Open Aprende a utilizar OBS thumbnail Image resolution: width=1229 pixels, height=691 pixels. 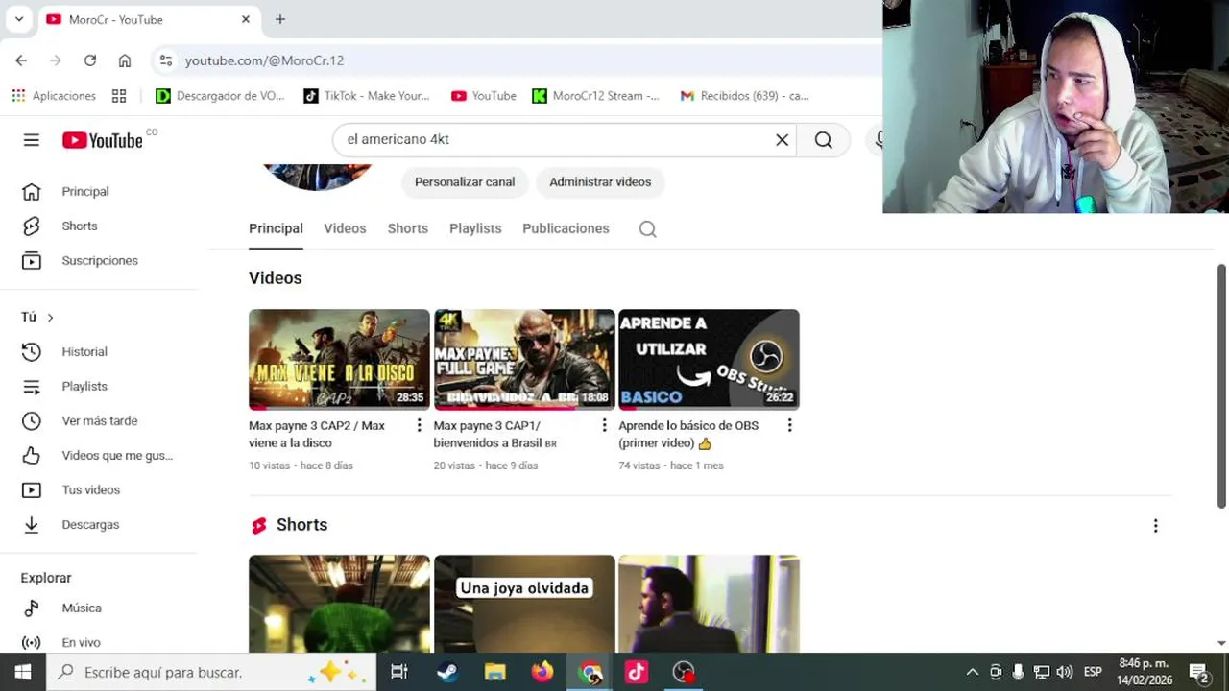click(709, 360)
